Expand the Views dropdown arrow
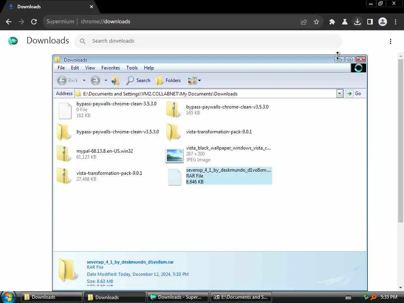404x303 pixels. pos(199,80)
